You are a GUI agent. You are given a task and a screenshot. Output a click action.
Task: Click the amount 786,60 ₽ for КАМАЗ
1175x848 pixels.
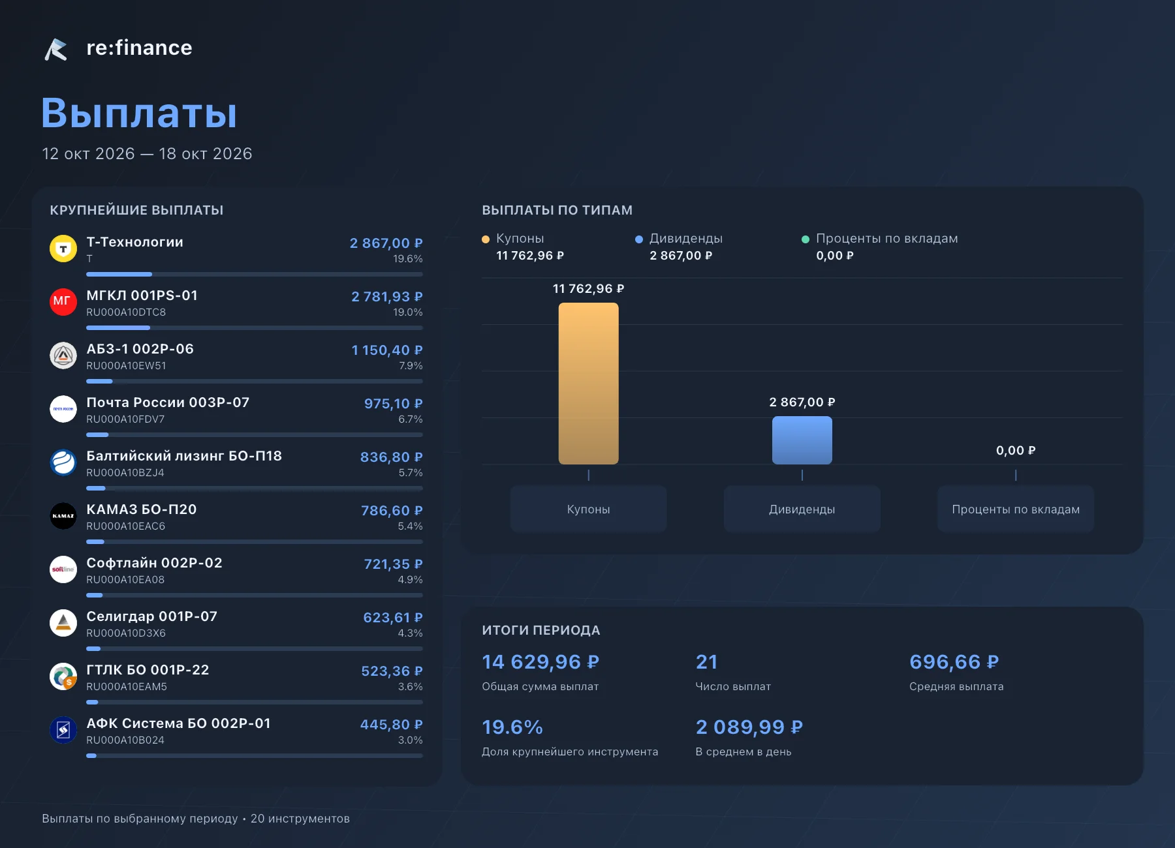[x=392, y=511]
